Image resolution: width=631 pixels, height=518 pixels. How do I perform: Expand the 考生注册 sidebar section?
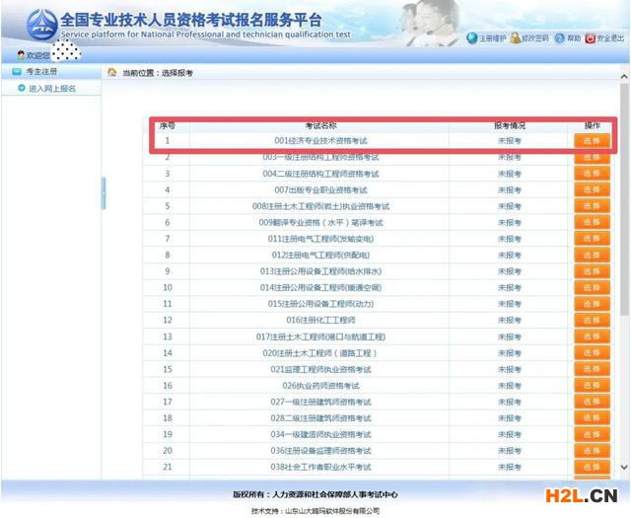click(x=40, y=73)
